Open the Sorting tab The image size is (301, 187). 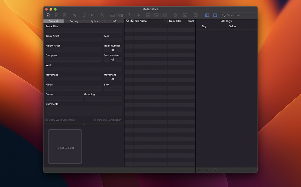[x=74, y=21]
